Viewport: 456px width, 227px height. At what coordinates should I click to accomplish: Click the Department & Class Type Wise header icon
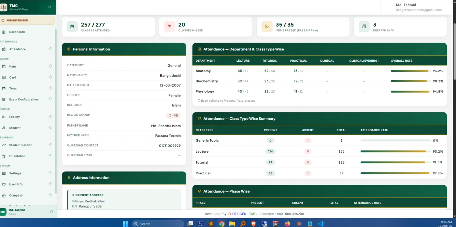[x=199, y=49]
